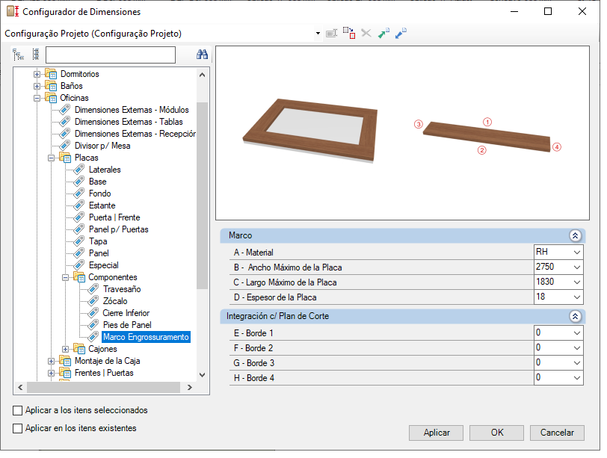Collapse the Componentes folder node

click(66, 277)
